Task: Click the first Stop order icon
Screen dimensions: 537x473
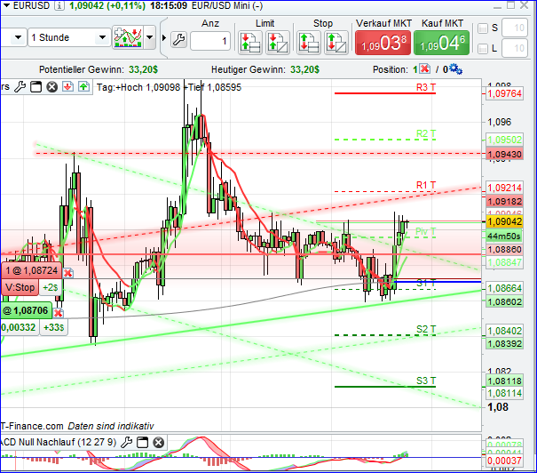Action: pos(308,41)
